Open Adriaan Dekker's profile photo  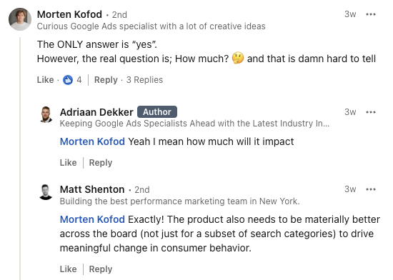[x=46, y=115]
